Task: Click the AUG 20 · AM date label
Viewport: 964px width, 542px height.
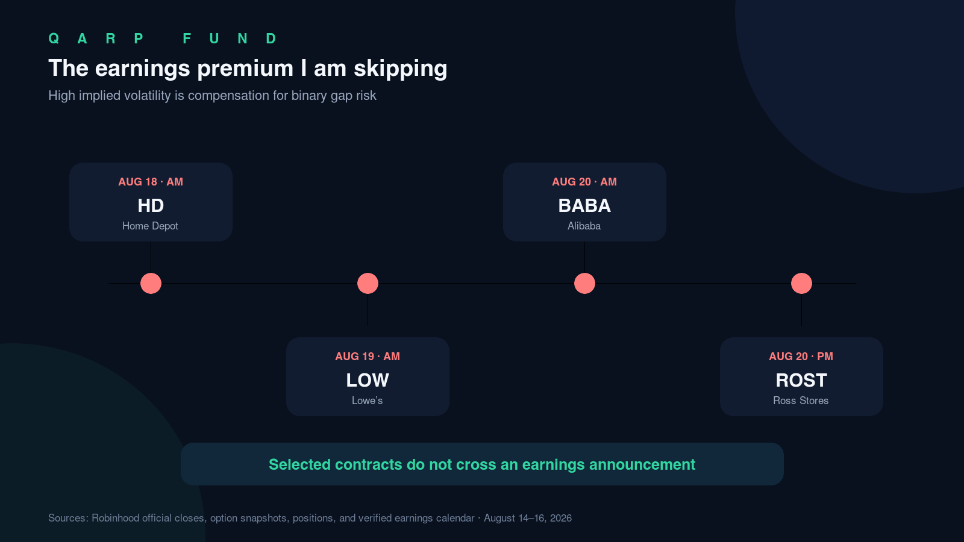Action: 584,182
